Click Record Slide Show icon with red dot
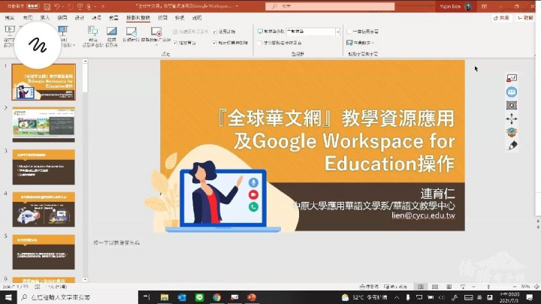This screenshot has height=304, width=541. [156, 32]
